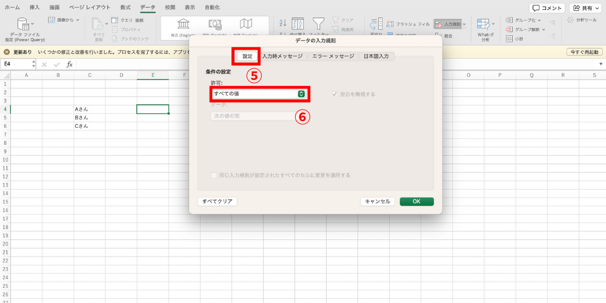Viewport: 606px width, 303px height.
Task: Expand the What-If 分析 dropdown arrow
Action: tap(493, 24)
